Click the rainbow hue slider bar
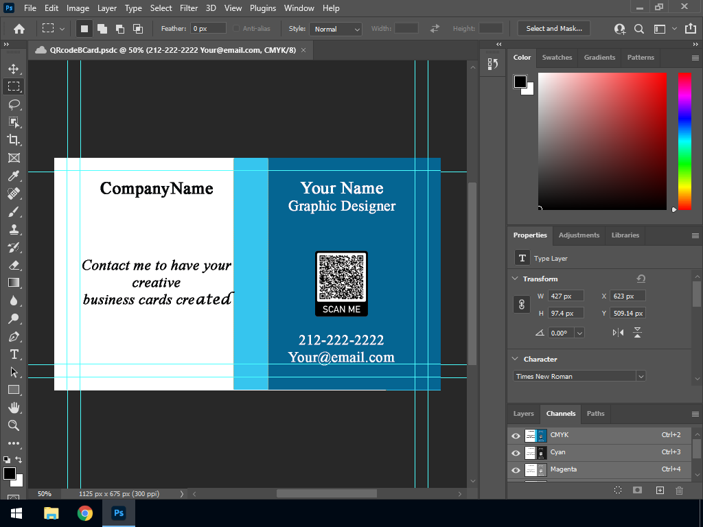This screenshot has width=703, height=527. [684, 141]
